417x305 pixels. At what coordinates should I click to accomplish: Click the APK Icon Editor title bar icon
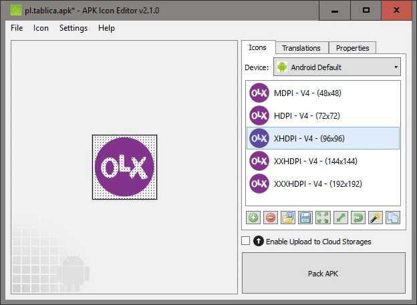[x=15, y=11]
